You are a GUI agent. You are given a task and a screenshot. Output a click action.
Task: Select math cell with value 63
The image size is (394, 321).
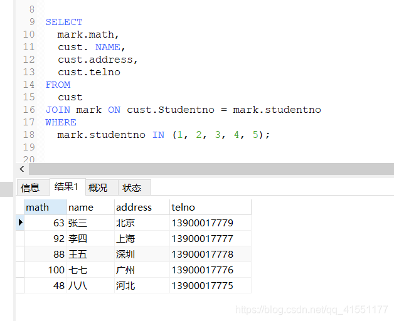coord(45,223)
